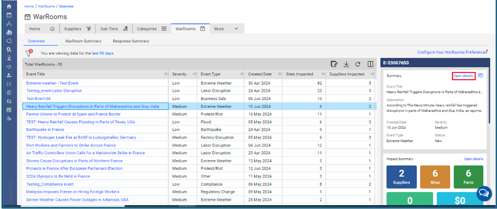Viewport: 497px width, 209px height.
Task: Open the chat bubble support button
Action: click(x=483, y=193)
